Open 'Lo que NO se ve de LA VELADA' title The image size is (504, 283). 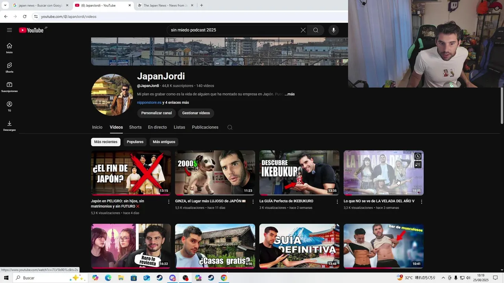(379, 201)
